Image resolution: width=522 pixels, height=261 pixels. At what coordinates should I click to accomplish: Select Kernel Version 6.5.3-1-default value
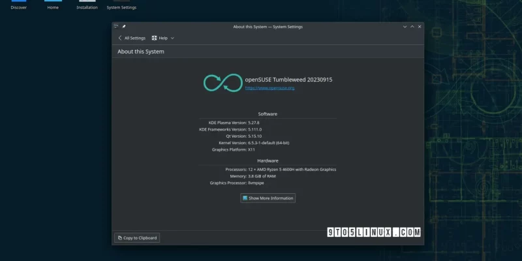[269, 143]
